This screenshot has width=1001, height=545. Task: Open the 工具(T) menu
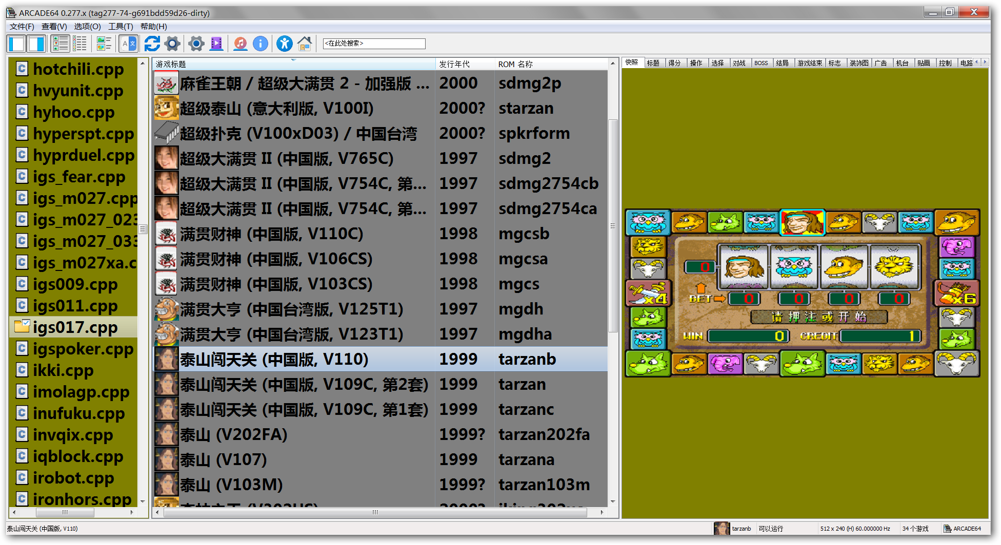pyautogui.click(x=121, y=27)
